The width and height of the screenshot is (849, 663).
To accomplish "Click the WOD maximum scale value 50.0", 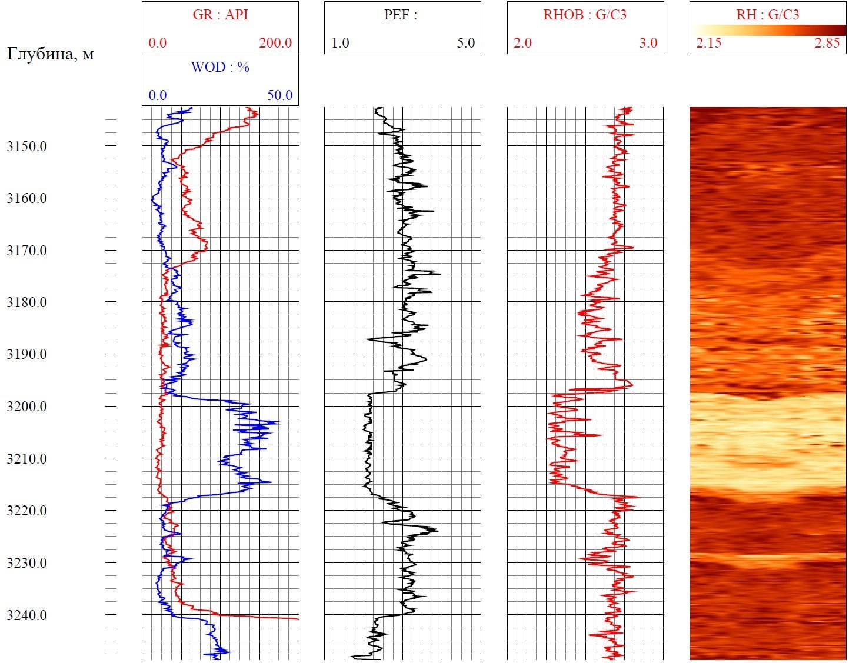I will pos(279,95).
